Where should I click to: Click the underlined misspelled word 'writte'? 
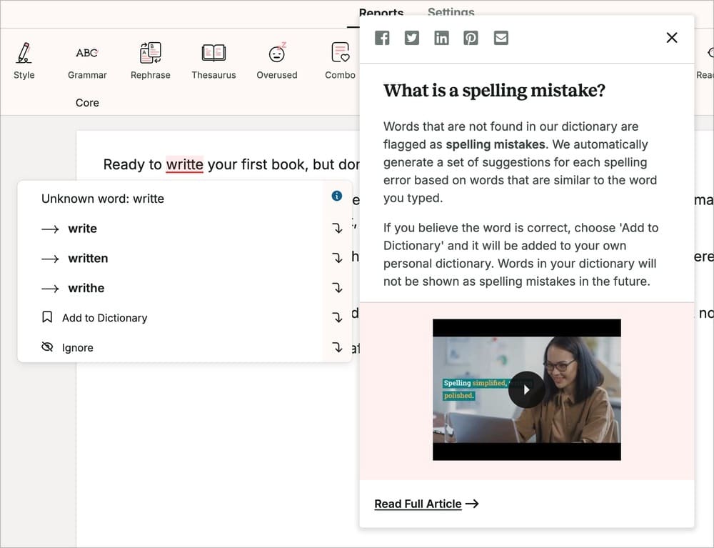pos(184,164)
